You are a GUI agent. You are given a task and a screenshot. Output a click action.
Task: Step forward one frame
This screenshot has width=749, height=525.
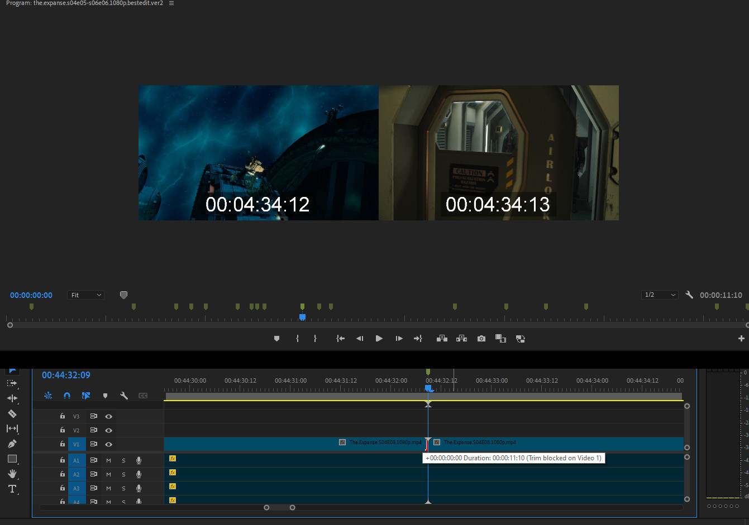(399, 339)
